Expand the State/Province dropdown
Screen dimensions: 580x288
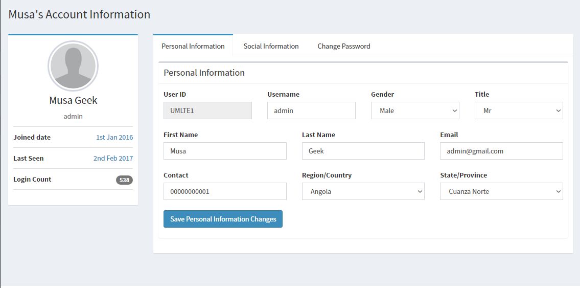point(501,191)
